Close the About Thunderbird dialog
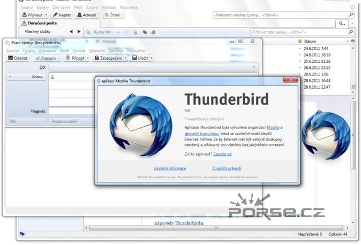 [290, 79]
